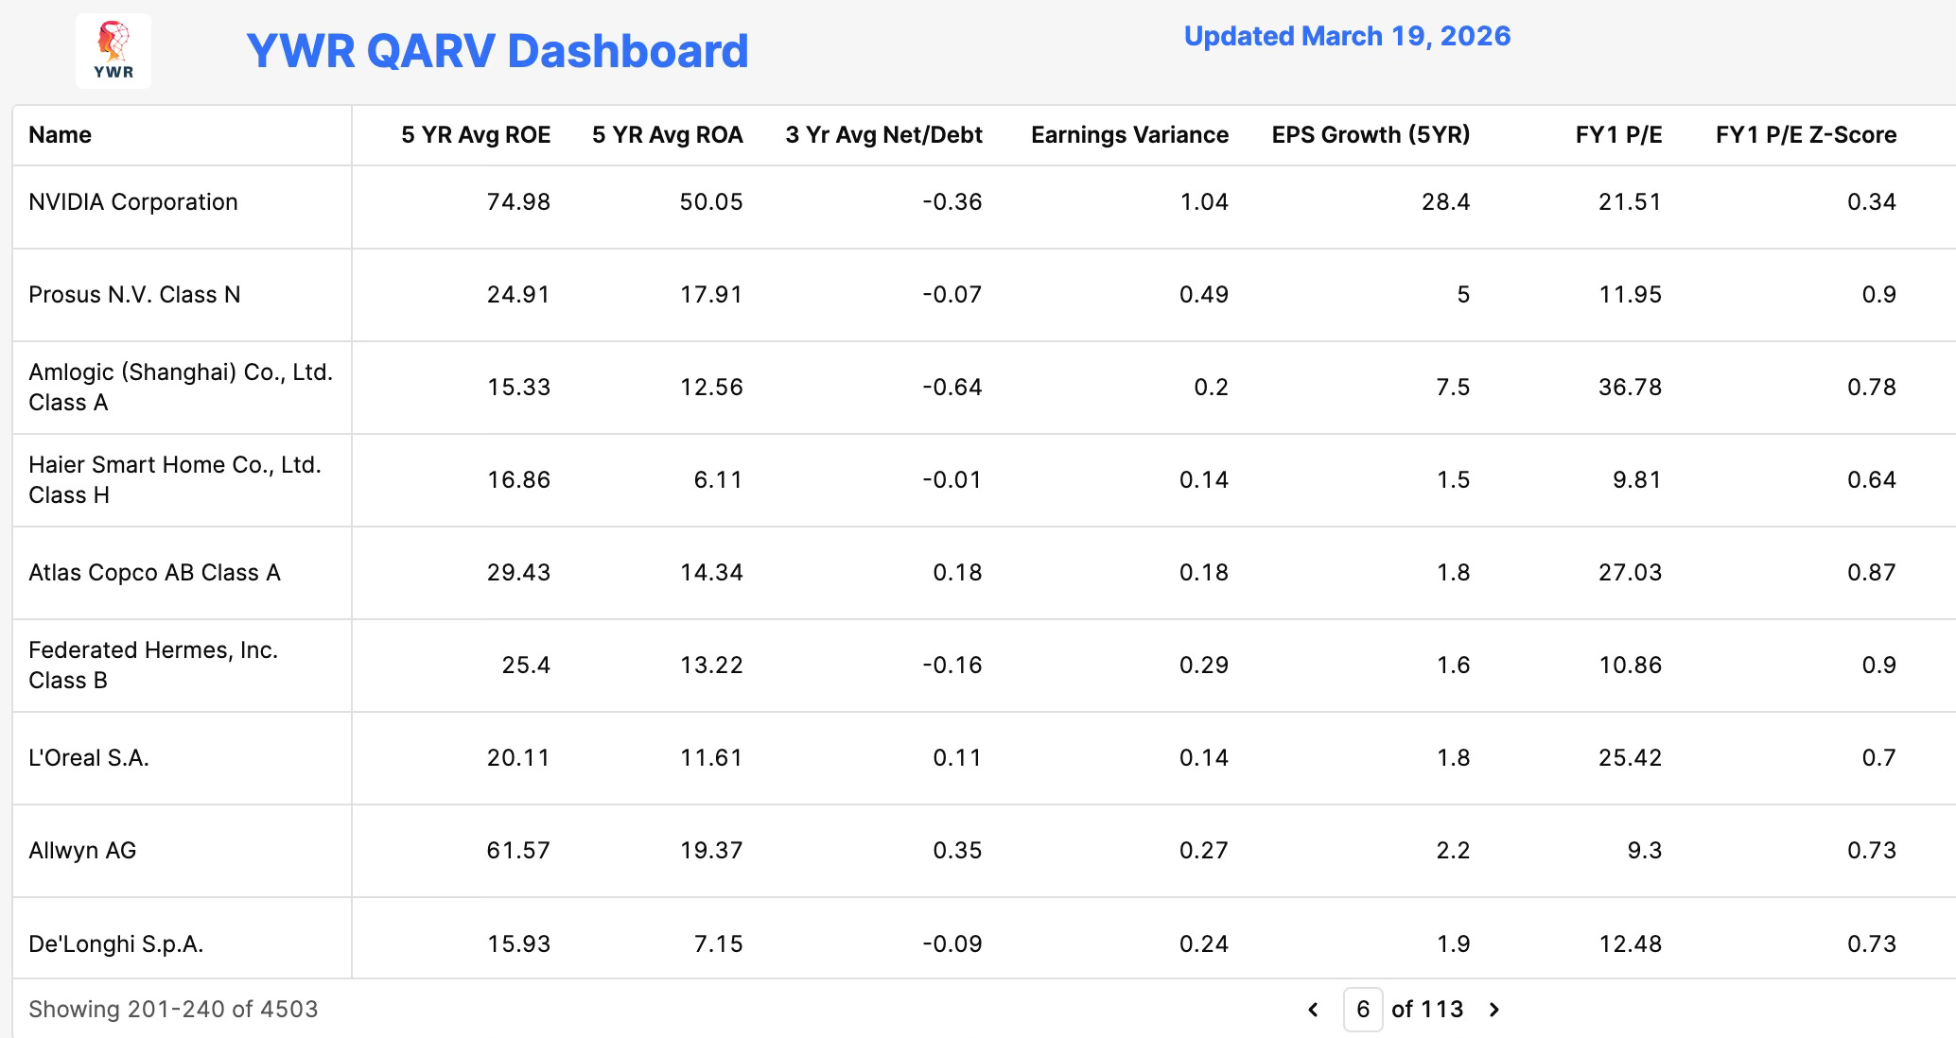Sort by the Name column header
Viewport: 1956px width, 1038px height.
[60, 135]
